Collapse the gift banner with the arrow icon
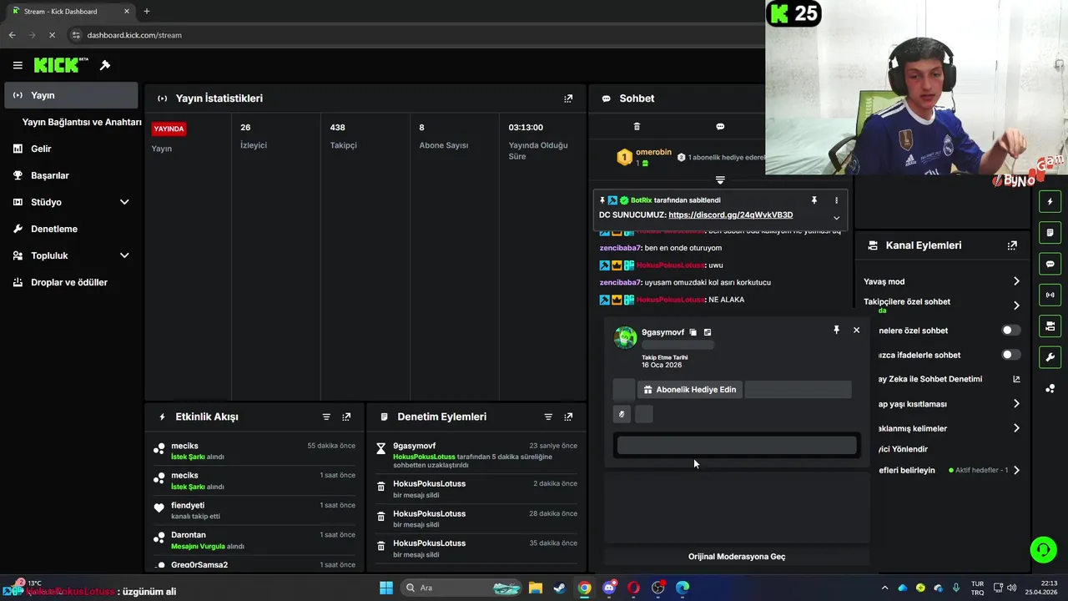This screenshot has width=1068, height=601. [x=720, y=179]
